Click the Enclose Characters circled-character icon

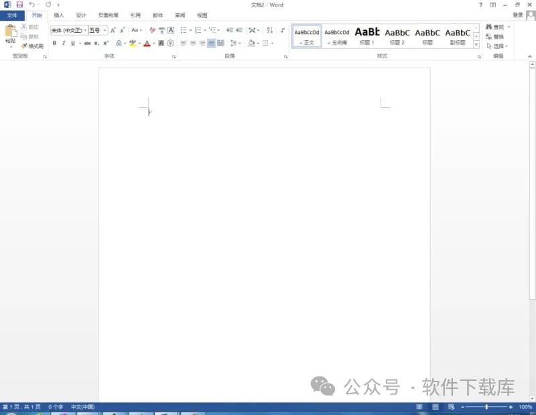[171, 43]
